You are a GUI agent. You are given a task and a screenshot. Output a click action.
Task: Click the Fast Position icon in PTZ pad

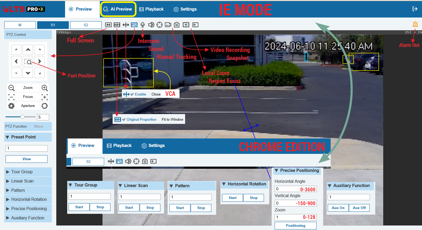point(28,62)
